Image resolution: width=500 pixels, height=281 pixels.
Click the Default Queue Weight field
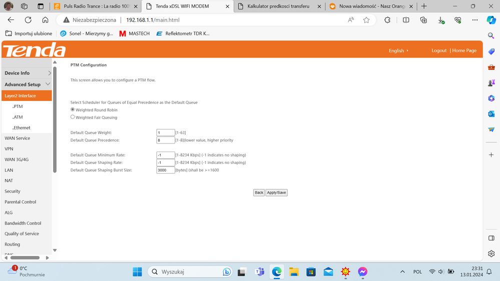[x=165, y=132]
